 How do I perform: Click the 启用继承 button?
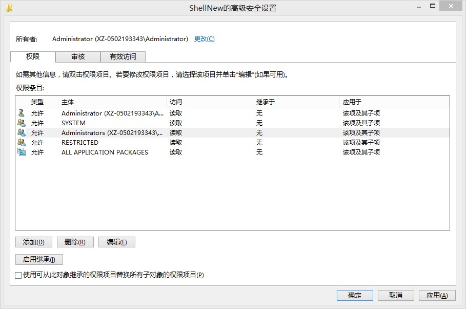pyautogui.click(x=39, y=259)
